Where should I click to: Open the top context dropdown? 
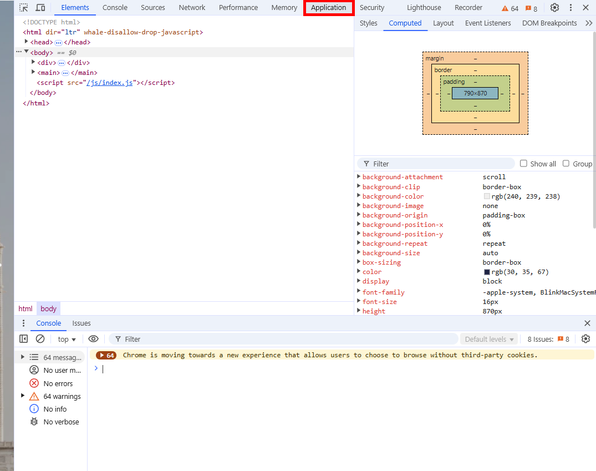[x=67, y=339]
